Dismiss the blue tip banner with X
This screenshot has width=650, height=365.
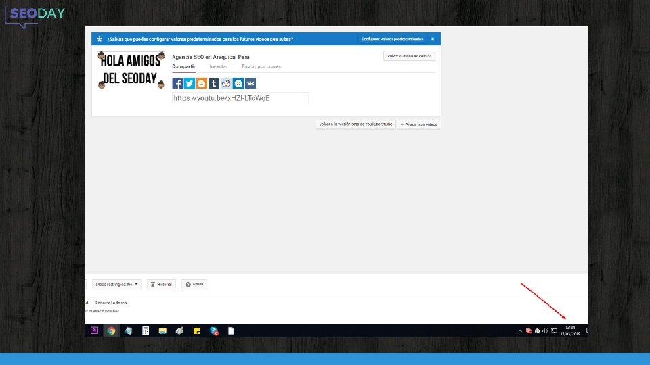(433, 39)
